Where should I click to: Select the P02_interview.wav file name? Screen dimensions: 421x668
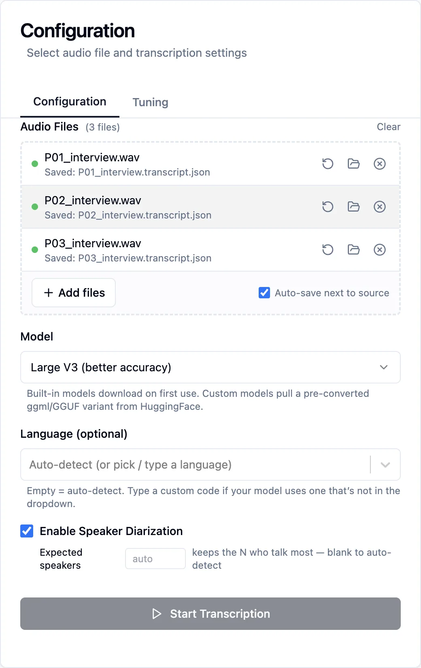click(x=93, y=200)
